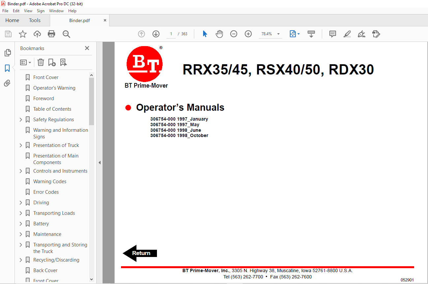Activate the Hand pan tool

coord(219,34)
